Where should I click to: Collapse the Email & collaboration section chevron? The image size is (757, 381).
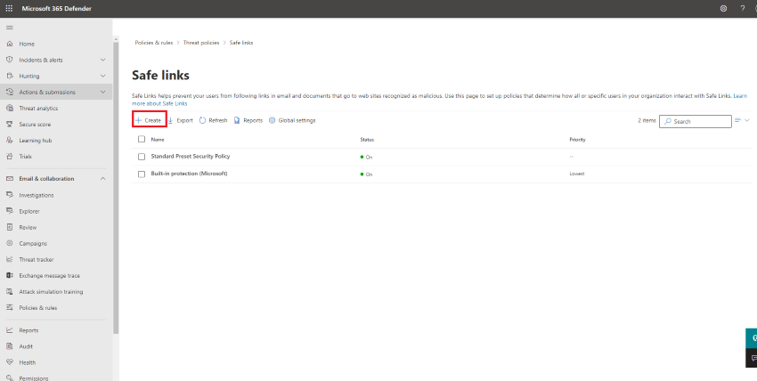tap(102, 178)
